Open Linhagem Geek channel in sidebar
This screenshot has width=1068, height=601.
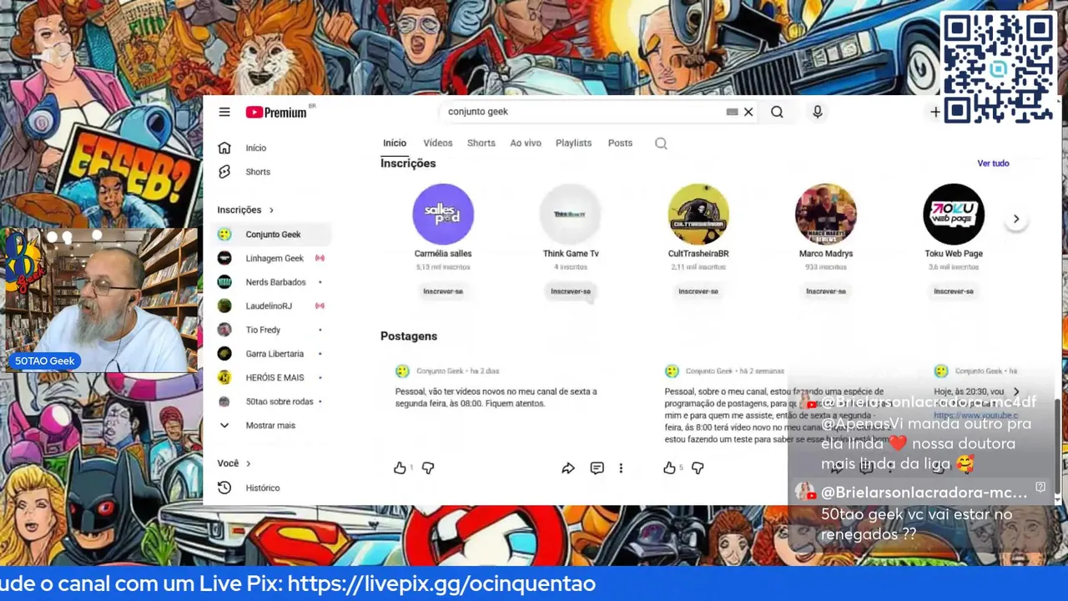pos(271,259)
